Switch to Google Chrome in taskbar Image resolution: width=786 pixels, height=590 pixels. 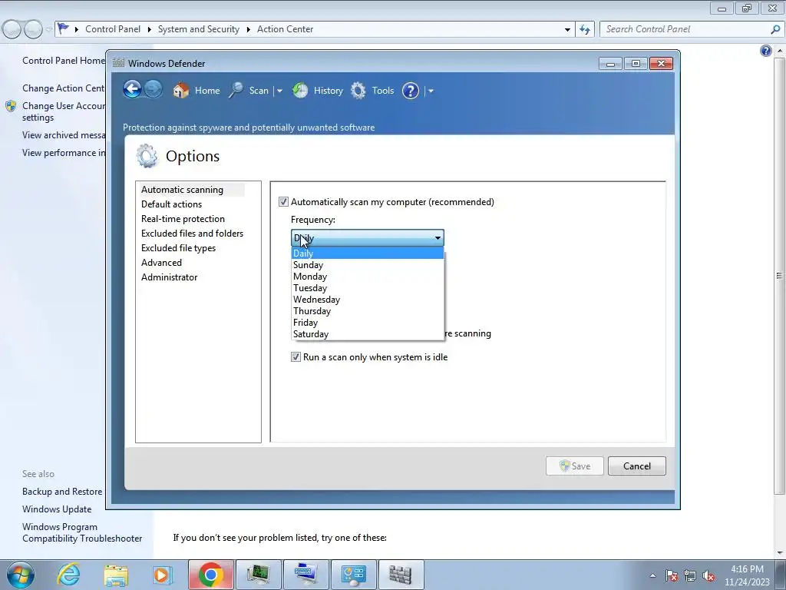pos(210,575)
